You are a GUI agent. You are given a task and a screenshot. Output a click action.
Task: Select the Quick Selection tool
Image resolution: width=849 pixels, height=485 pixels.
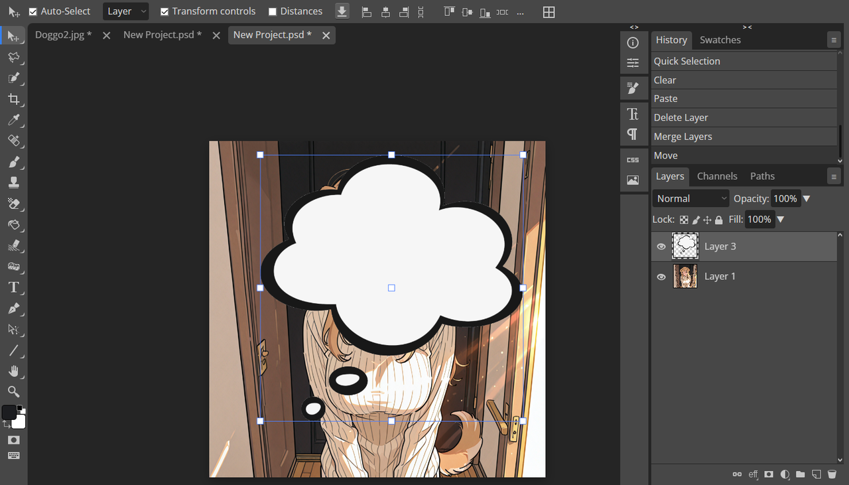[13, 78]
